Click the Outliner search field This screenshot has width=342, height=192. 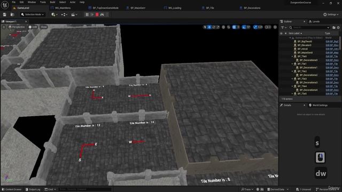pos(309,28)
